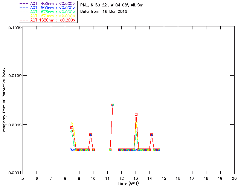Click the x-axis tick label 9
241x193 pixels.
point(79,178)
